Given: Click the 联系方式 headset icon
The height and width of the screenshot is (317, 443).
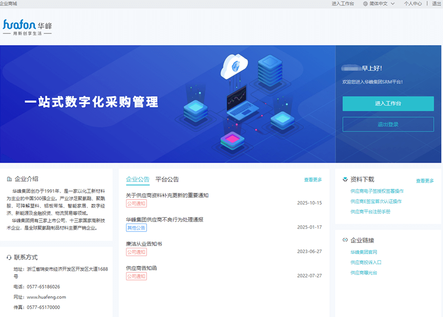Looking at the screenshot, I should click(9, 258).
